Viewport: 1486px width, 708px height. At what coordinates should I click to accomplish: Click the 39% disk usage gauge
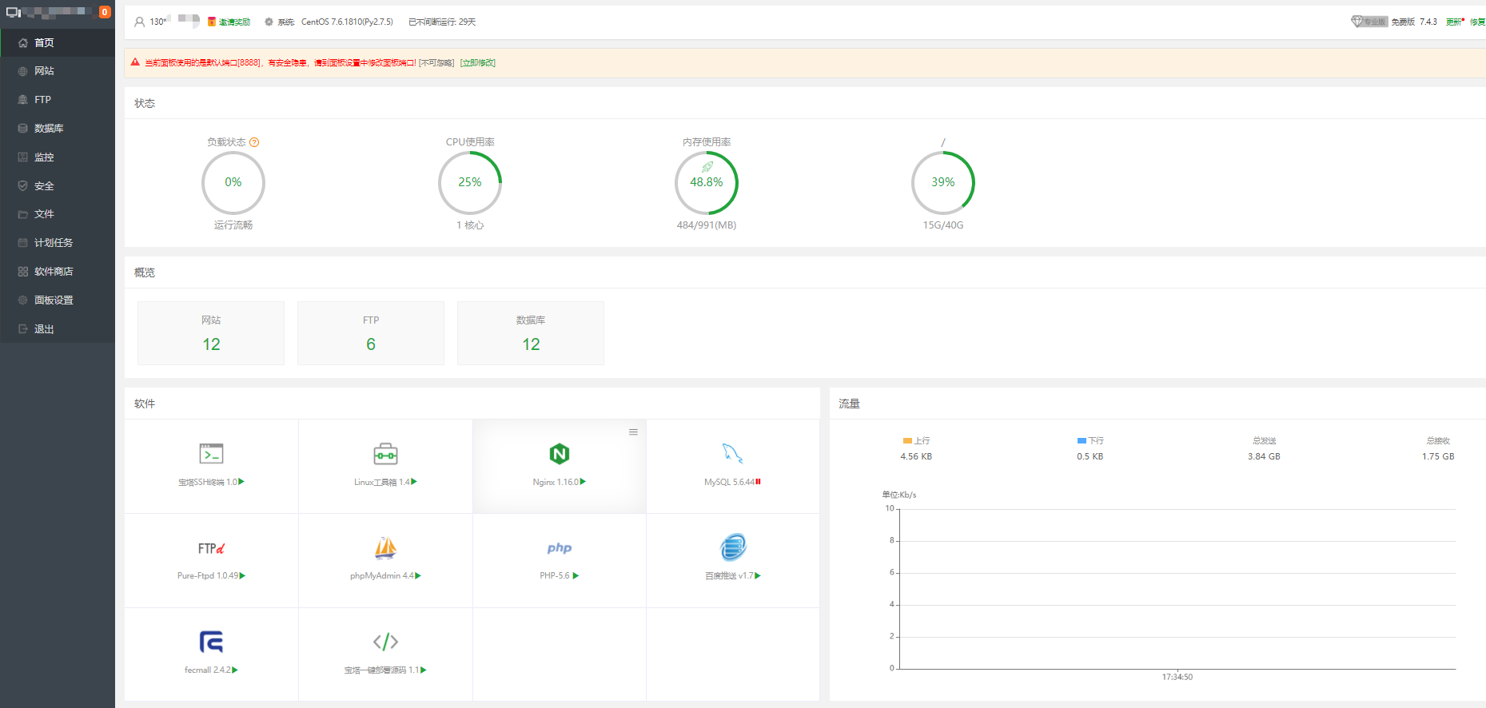point(943,183)
